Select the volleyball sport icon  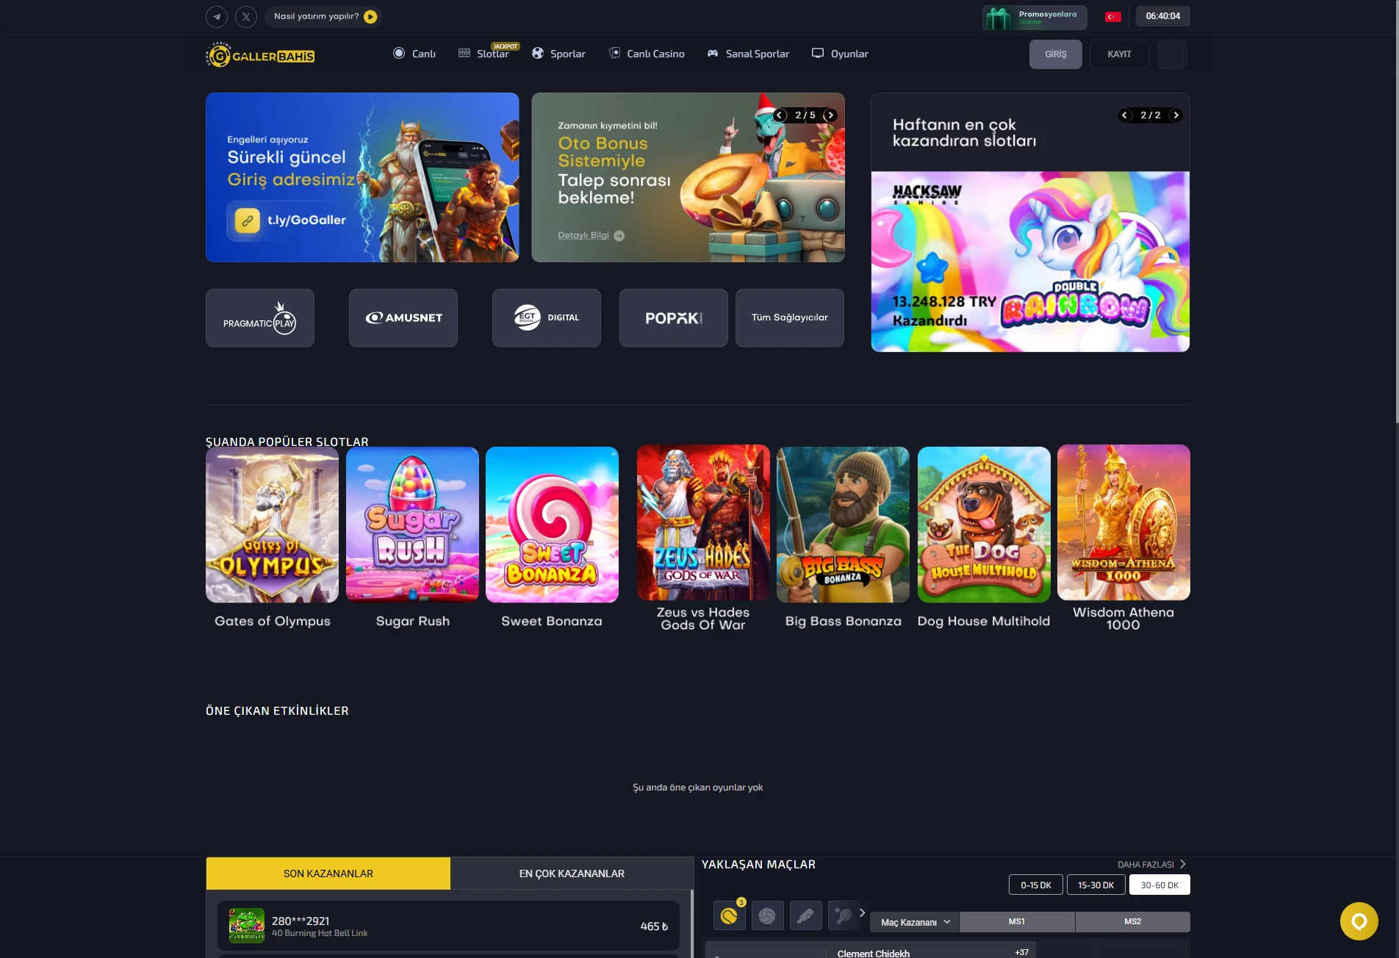pyautogui.click(x=767, y=915)
